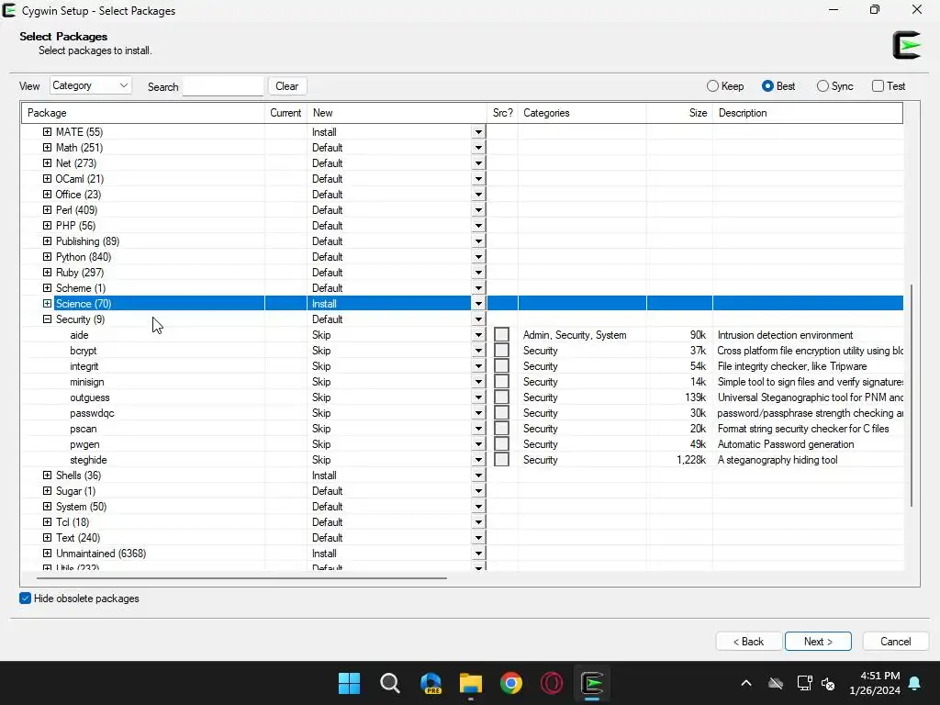Click the Package column header
Image resolution: width=940 pixels, height=705 pixels.
[x=143, y=113]
